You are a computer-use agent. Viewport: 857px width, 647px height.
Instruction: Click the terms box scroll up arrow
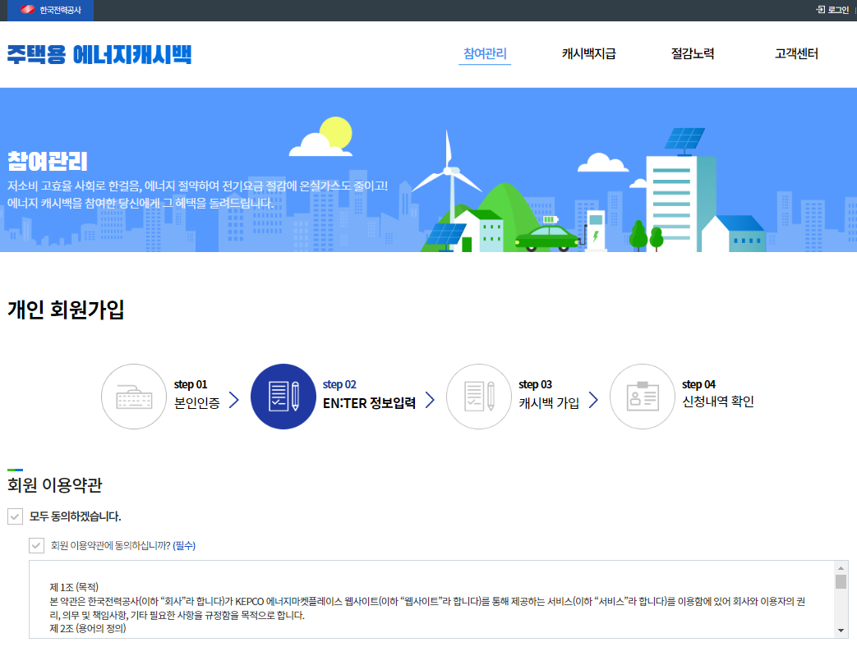(841, 568)
